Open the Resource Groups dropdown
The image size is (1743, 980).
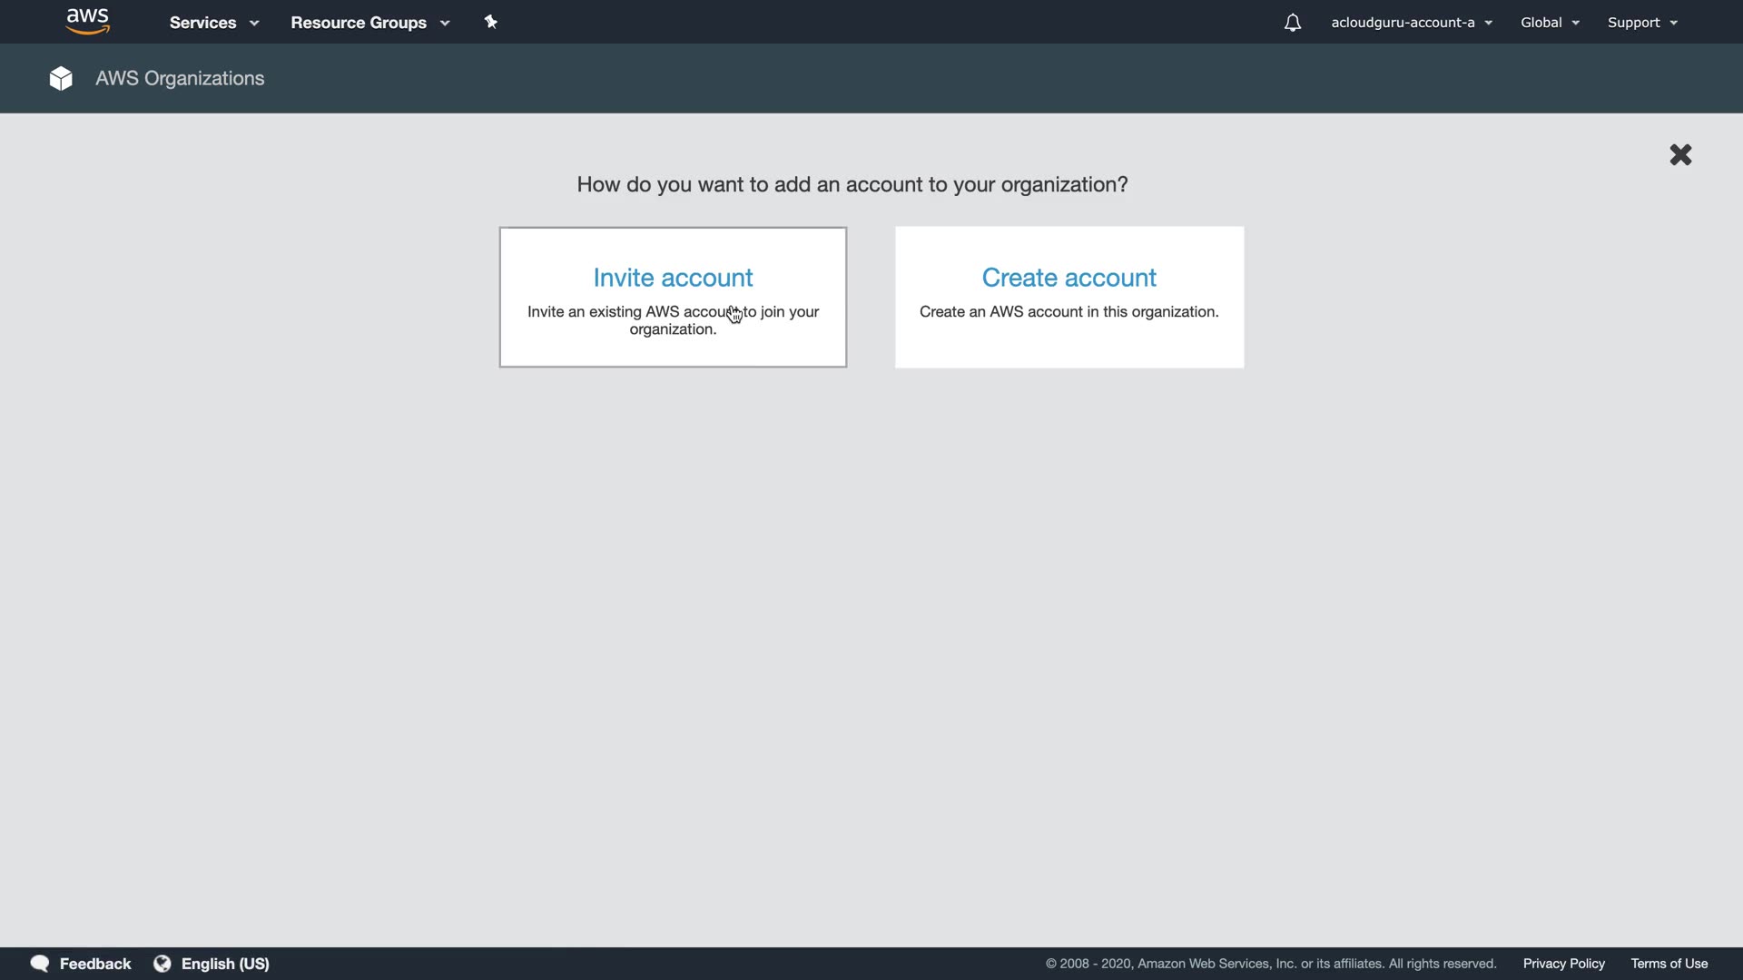coord(369,23)
